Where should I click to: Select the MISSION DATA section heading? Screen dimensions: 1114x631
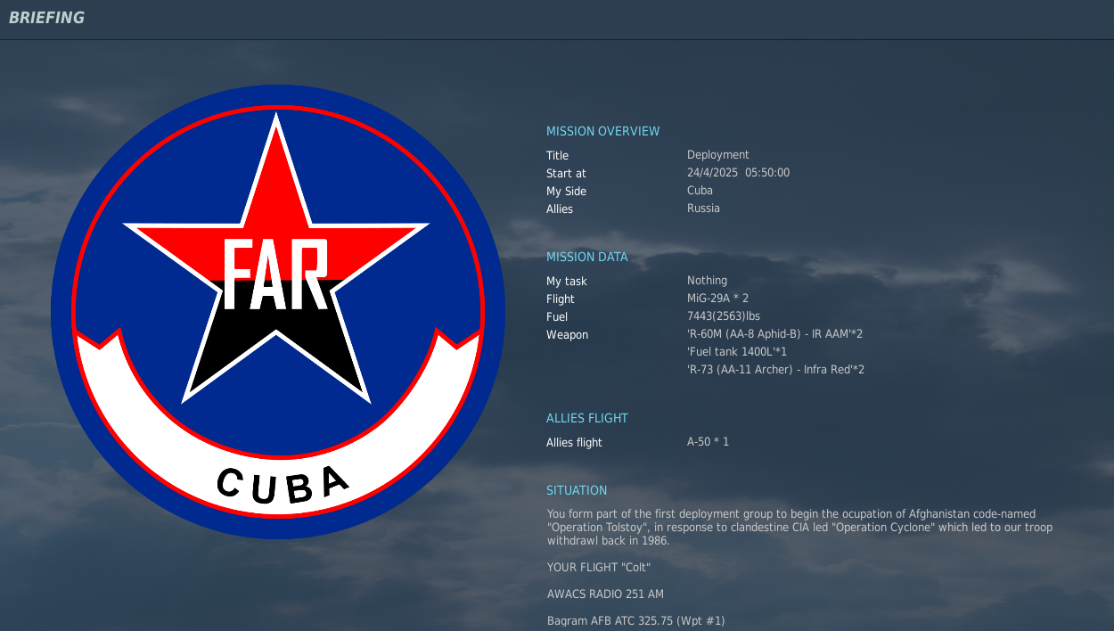(x=586, y=257)
